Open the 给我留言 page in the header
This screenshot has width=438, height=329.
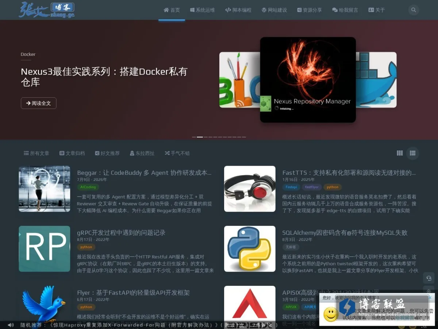click(345, 10)
